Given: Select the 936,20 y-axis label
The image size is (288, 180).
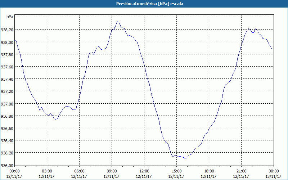Looking at the screenshot, I should (7, 153).
